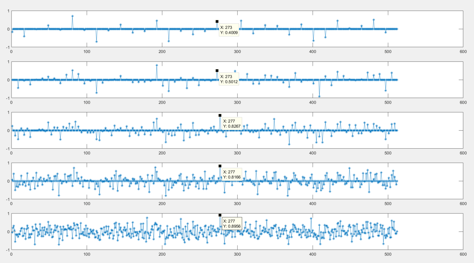Click the tick label 0 on the bottom subplot axis

(11, 254)
